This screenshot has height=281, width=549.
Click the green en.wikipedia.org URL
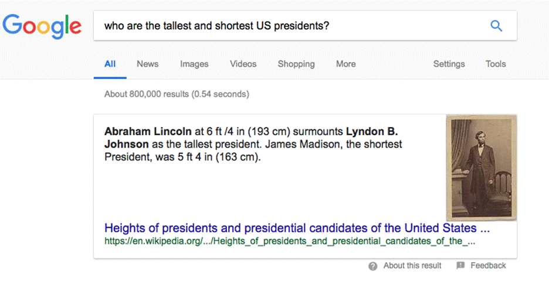point(289,241)
